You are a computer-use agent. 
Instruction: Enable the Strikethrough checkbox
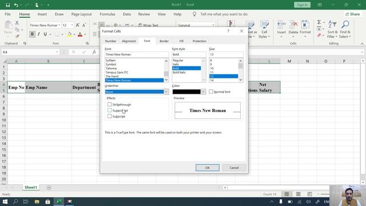(x=109, y=104)
